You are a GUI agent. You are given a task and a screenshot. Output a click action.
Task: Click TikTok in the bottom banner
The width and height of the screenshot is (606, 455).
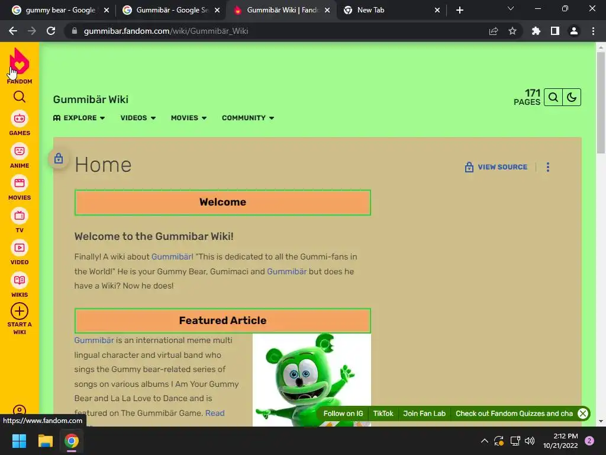click(383, 413)
